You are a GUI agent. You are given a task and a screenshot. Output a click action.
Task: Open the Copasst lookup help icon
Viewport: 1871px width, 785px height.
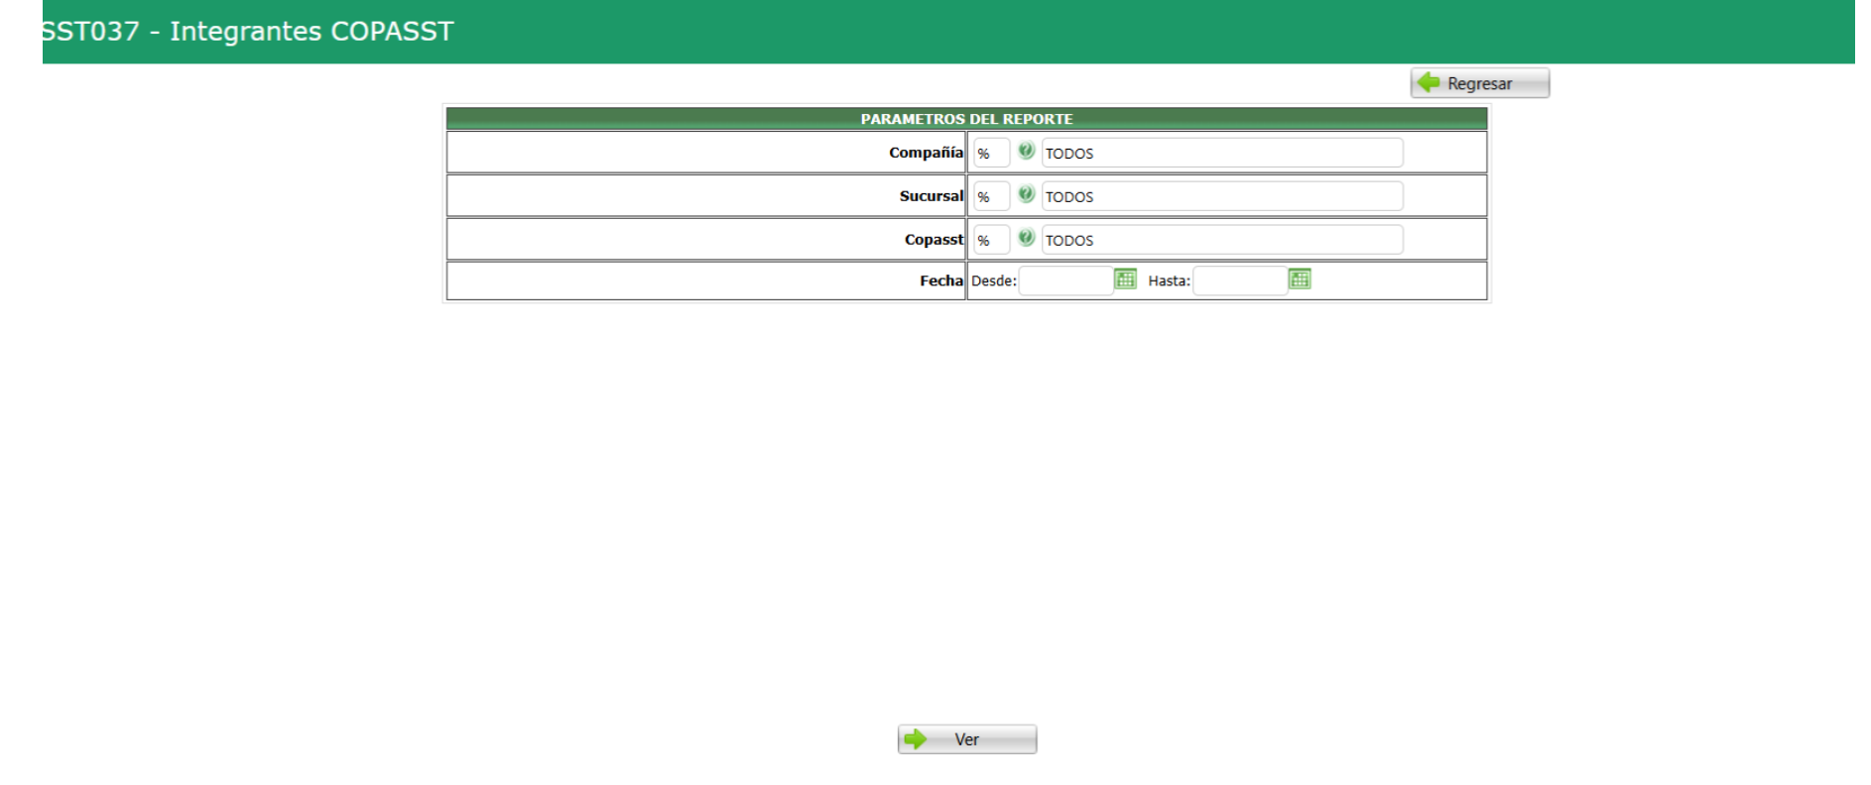(1026, 238)
